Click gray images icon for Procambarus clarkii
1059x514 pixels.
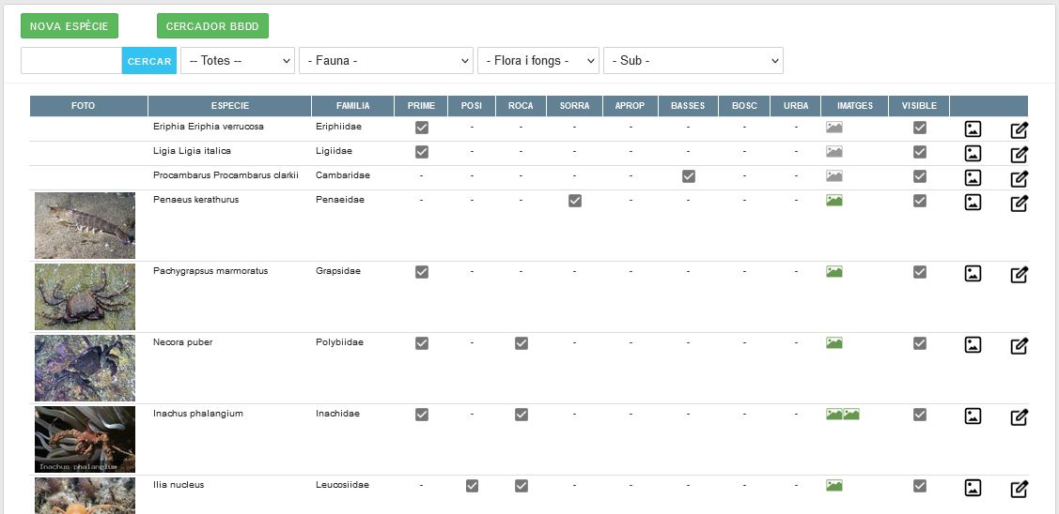(x=833, y=176)
